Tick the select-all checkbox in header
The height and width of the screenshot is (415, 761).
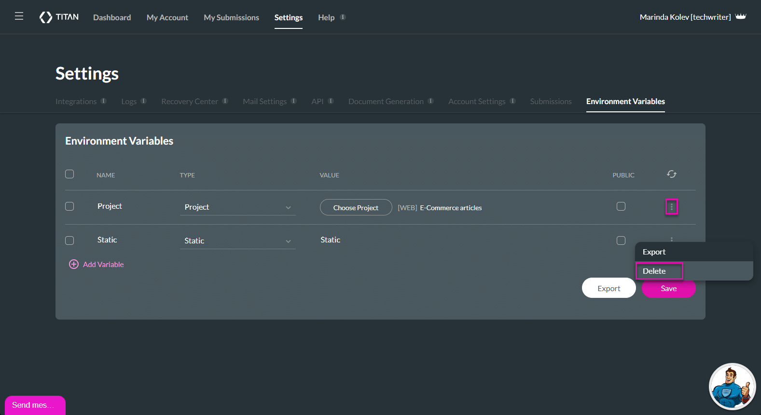tap(69, 174)
